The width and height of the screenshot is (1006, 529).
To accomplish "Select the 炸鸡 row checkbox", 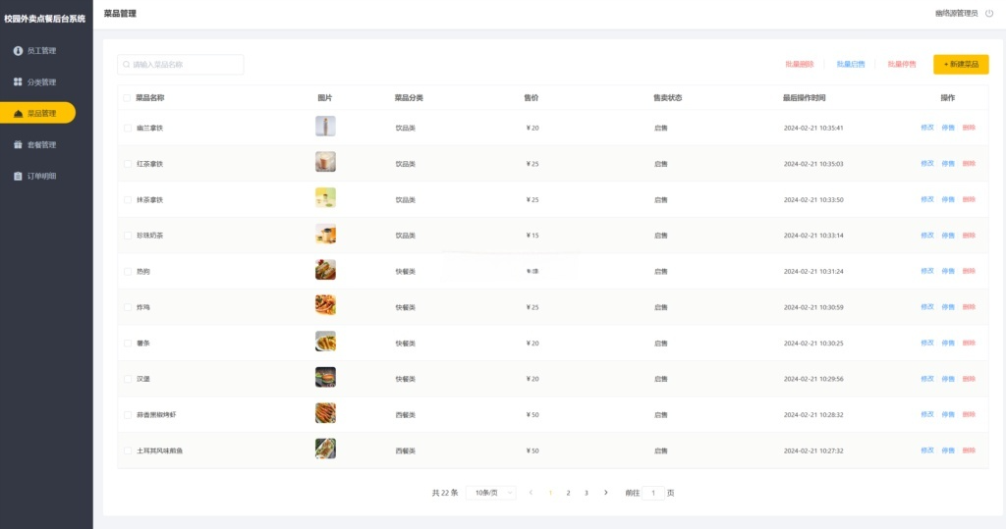I will pyautogui.click(x=127, y=307).
